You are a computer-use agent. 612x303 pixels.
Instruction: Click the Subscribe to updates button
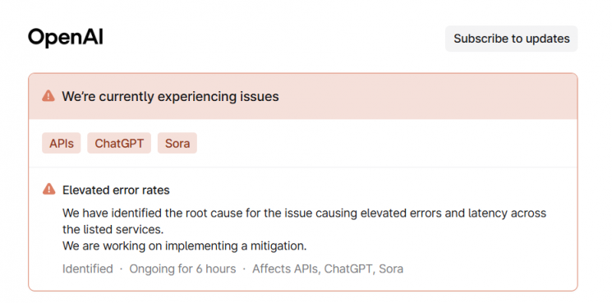click(x=511, y=39)
